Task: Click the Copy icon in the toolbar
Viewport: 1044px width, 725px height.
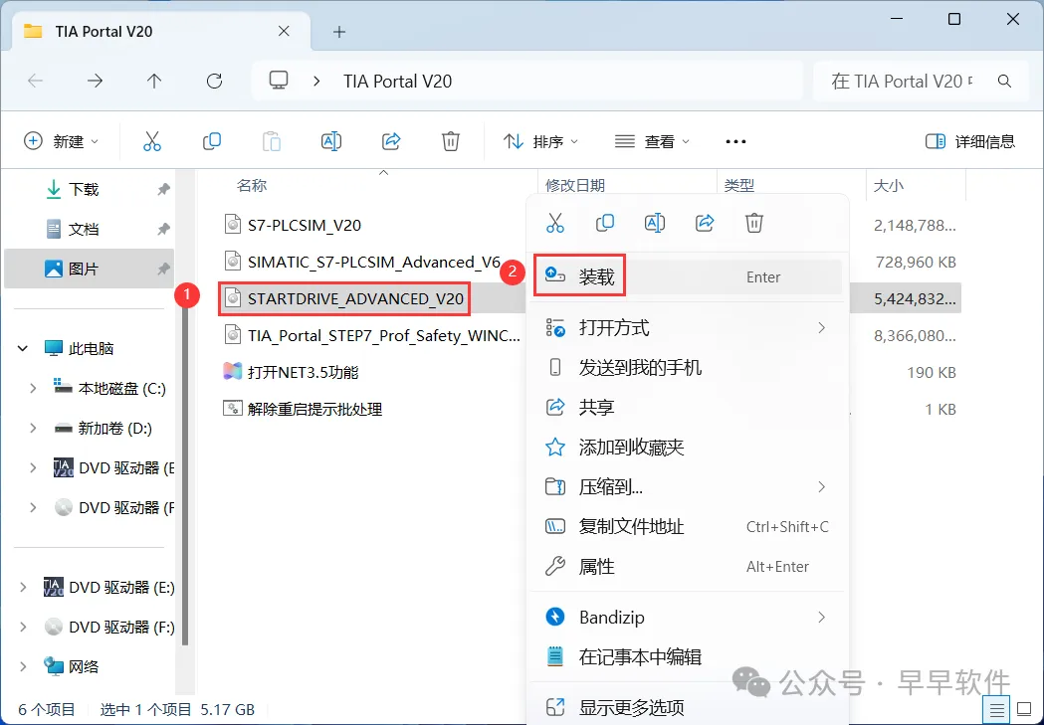Action: tap(212, 141)
